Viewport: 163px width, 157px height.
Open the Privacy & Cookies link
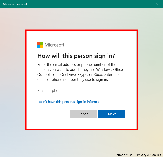click(x=149, y=155)
